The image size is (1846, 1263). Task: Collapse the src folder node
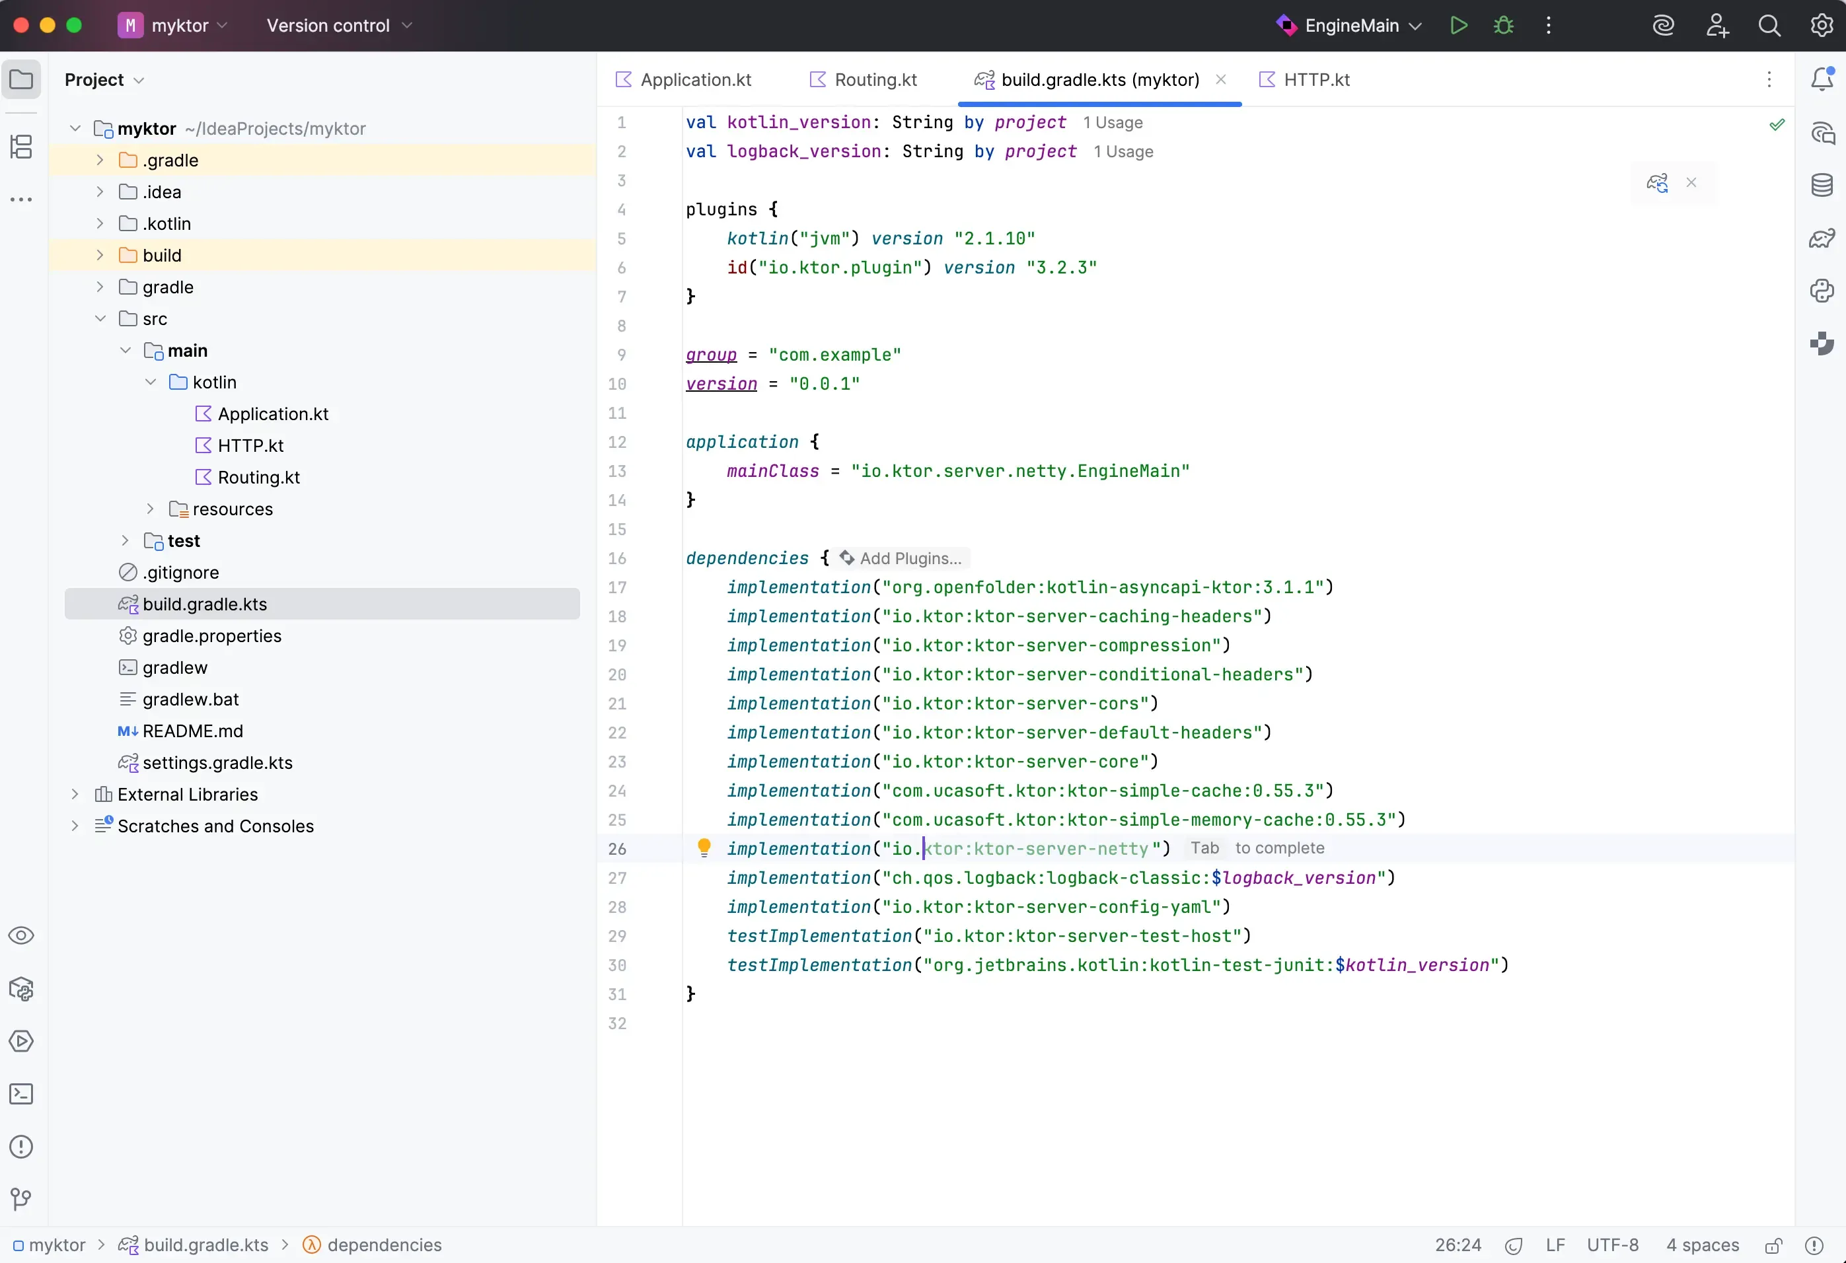point(101,318)
